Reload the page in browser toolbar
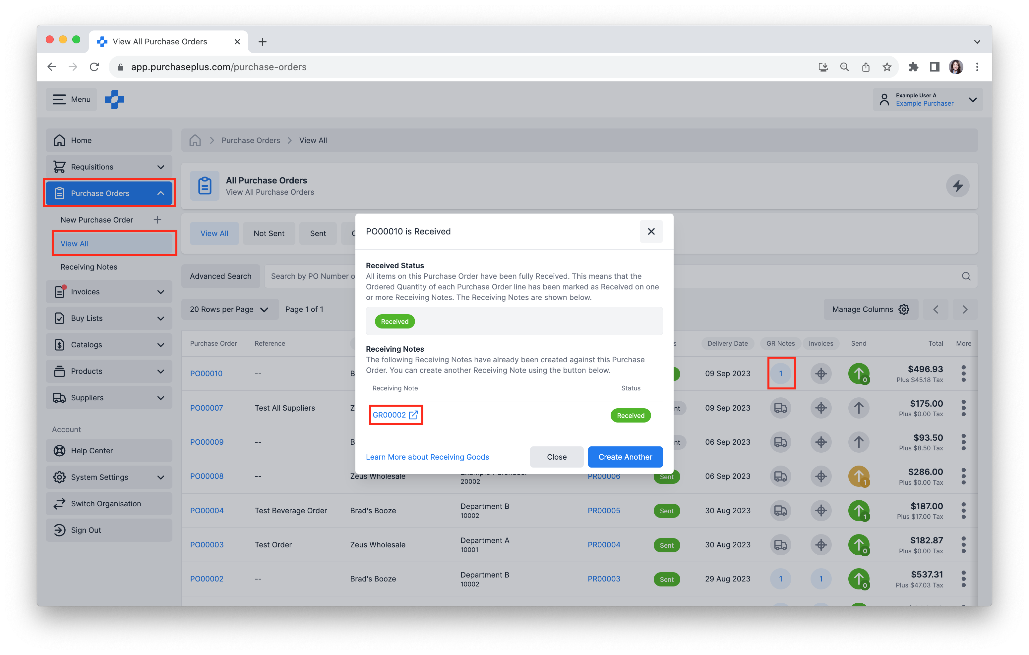Viewport: 1029px width, 655px height. [x=94, y=67]
